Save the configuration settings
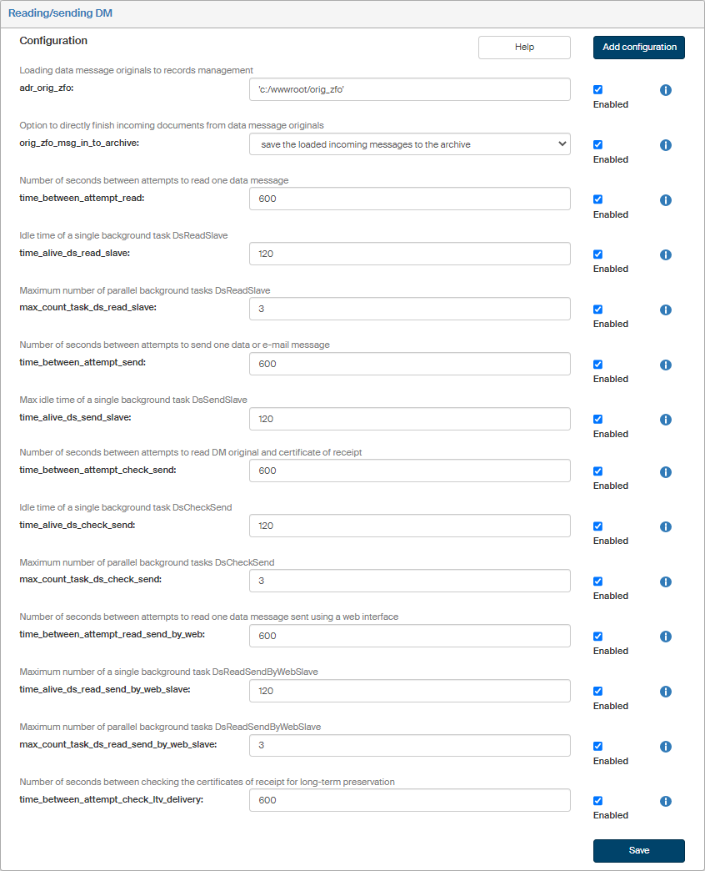 [x=639, y=850]
